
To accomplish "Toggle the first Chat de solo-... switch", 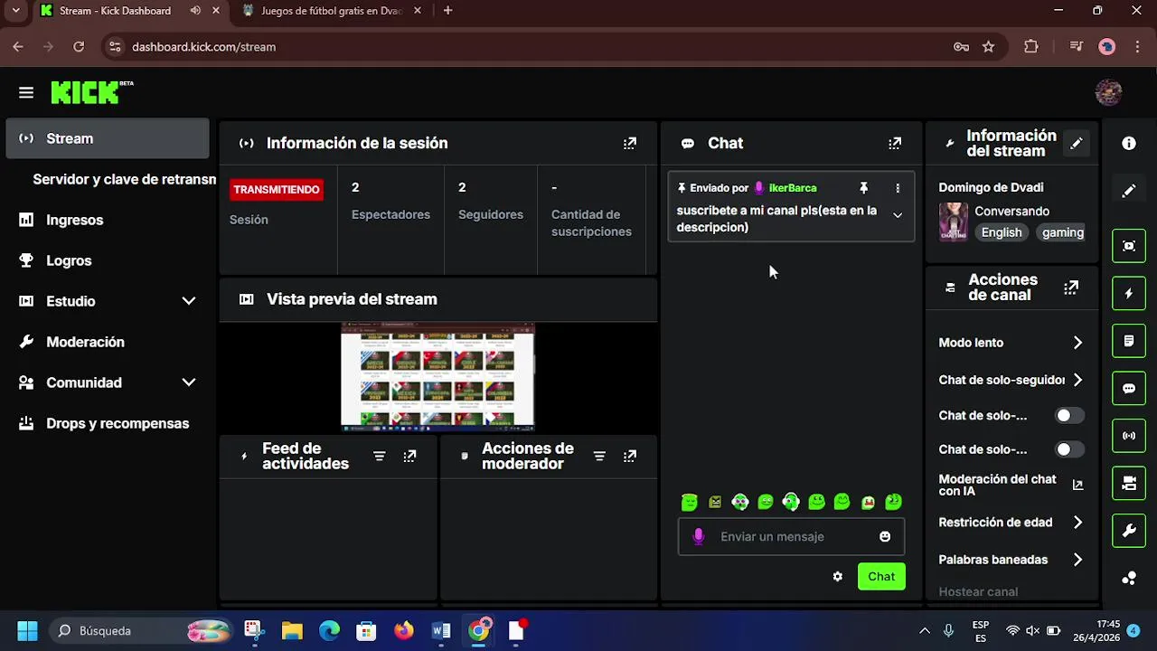I will (1069, 416).
